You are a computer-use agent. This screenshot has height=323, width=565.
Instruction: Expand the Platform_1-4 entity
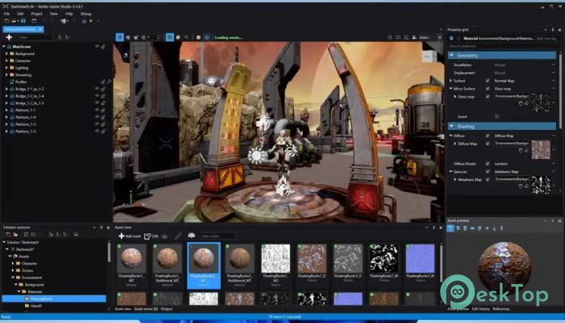(6, 117)
